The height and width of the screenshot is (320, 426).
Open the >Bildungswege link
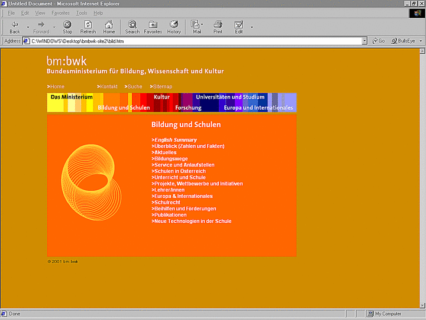coord(170,159)
